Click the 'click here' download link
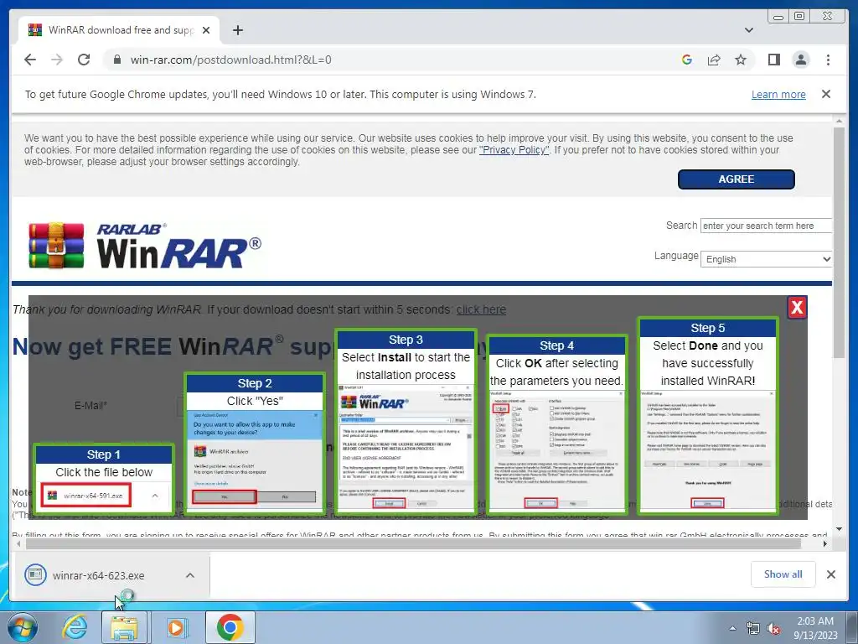The image size is (858, 644). coord(481,309)
